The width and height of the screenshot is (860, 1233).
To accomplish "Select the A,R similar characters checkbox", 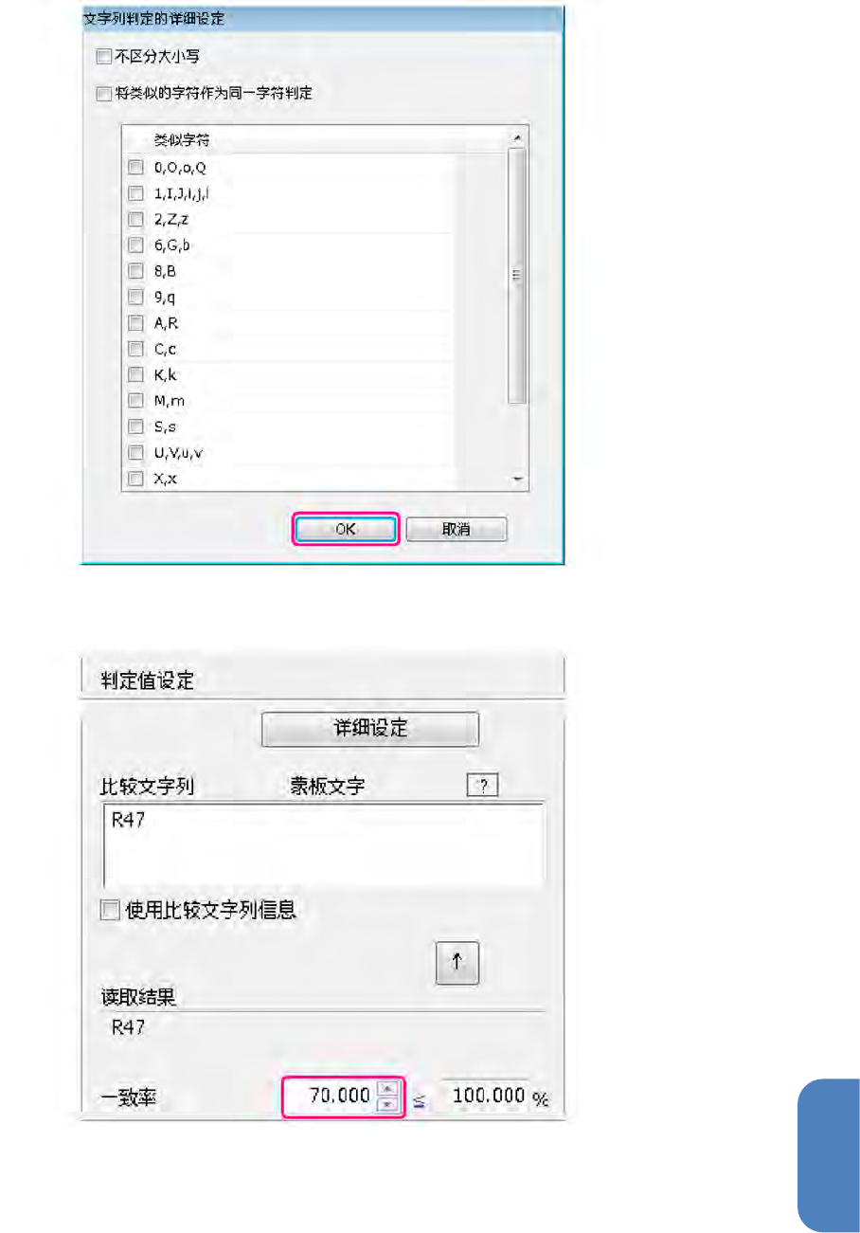I will coord(134,323).
